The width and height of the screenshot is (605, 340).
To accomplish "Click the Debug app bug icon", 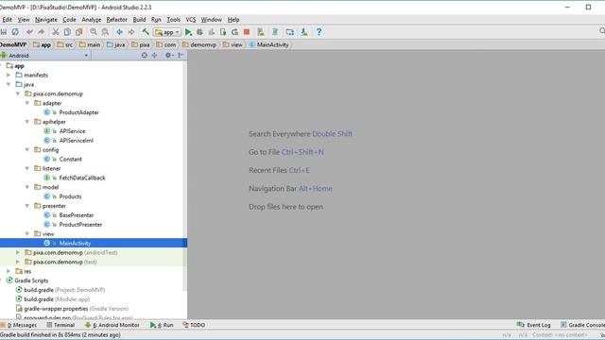I will pos(199,32).
